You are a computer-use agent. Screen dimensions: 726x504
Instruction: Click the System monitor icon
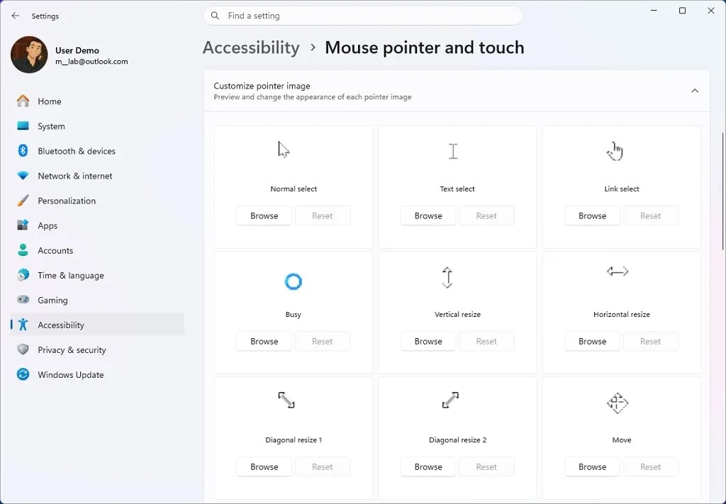click(23, 126)
